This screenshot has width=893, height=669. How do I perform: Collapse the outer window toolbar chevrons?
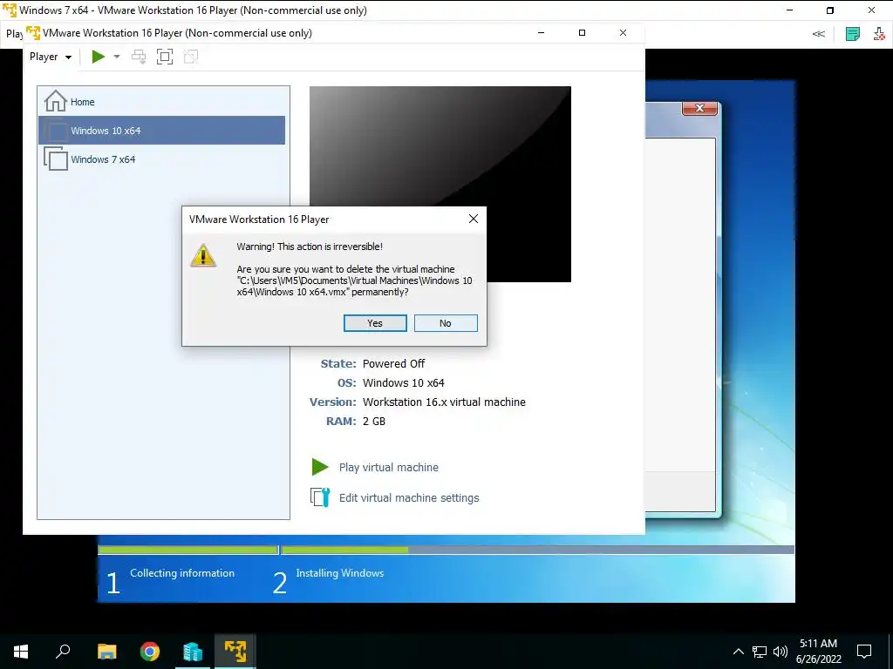click(x=818, y=34)
